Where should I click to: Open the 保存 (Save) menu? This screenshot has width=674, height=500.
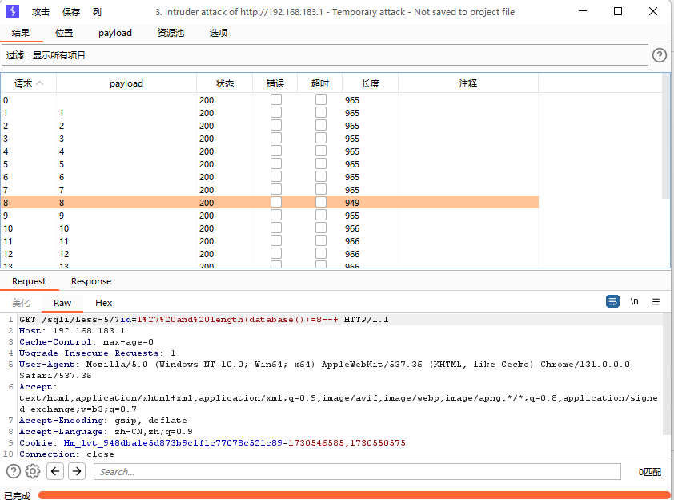coord(71,12)
